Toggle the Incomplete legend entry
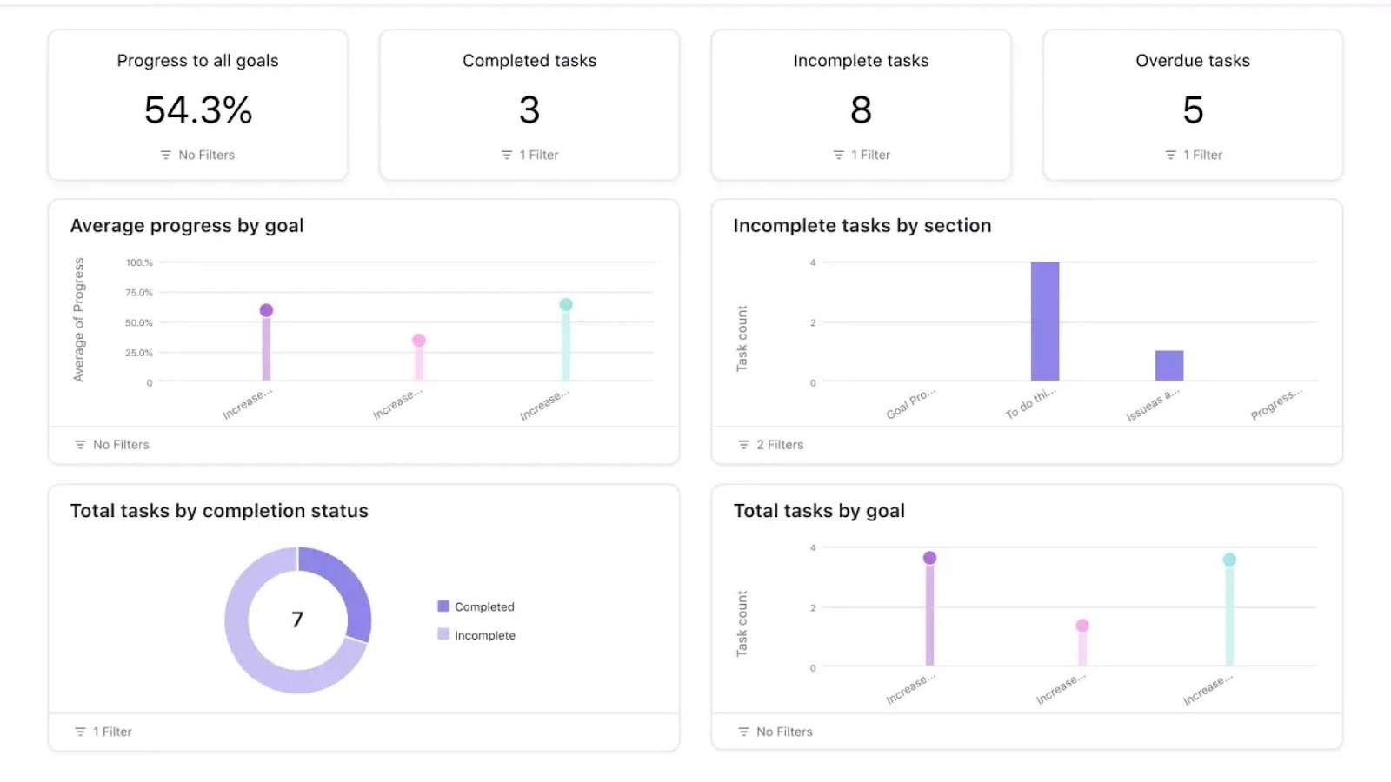This screenshot has height=782, width=1391. [x=477, y=635]
